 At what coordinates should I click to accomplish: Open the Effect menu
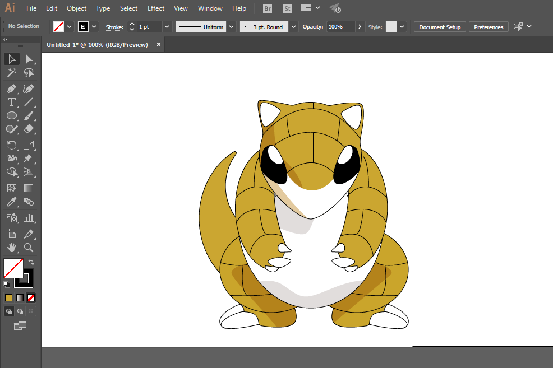[156, 8]
